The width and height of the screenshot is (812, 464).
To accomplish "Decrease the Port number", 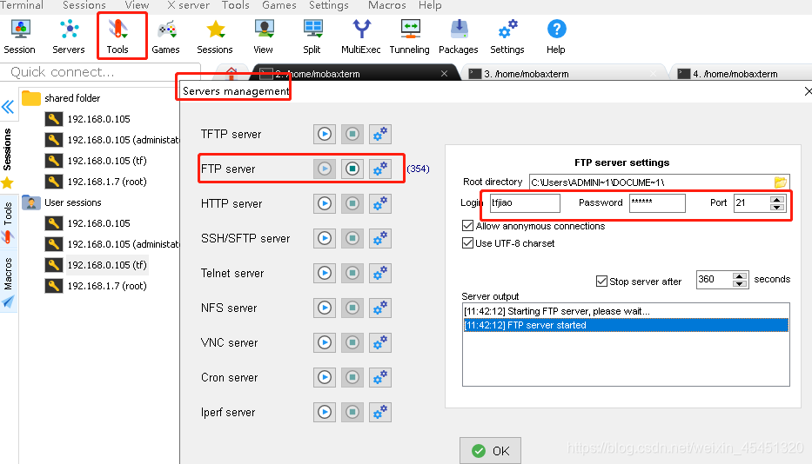I will [x=777, y=208].
